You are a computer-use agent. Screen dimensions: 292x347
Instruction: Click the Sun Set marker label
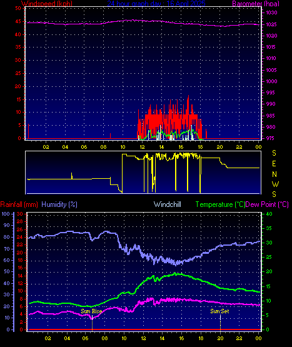click(219, 311)
